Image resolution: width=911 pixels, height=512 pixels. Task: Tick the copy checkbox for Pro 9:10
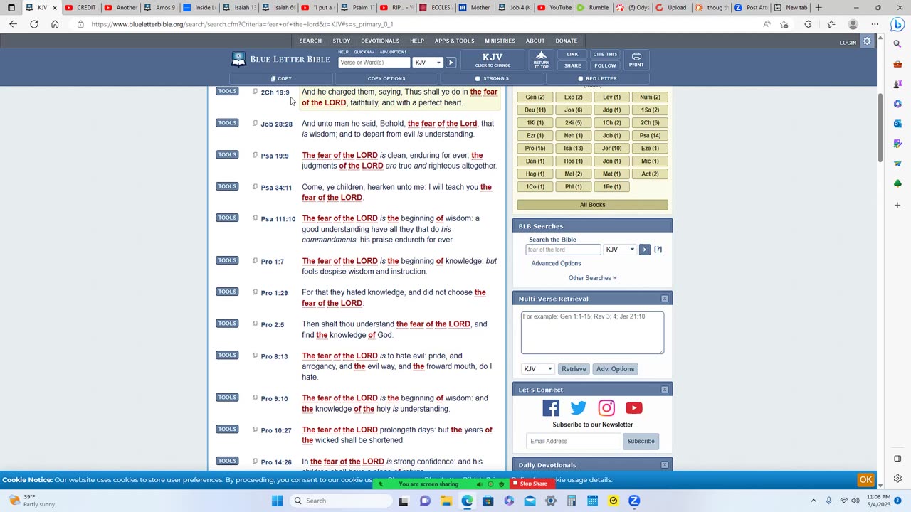pyautogui.click(x=255, y=398)
